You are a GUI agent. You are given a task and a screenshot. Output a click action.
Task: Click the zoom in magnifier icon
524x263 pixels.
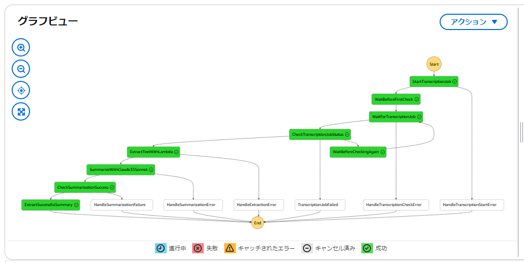coord(21,47)
